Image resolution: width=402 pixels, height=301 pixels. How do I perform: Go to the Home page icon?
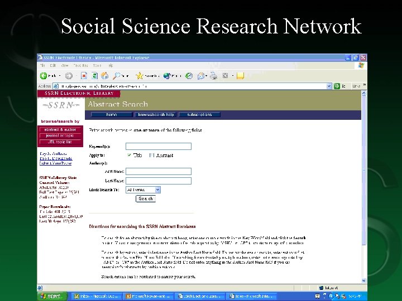[x=104, y=76]
